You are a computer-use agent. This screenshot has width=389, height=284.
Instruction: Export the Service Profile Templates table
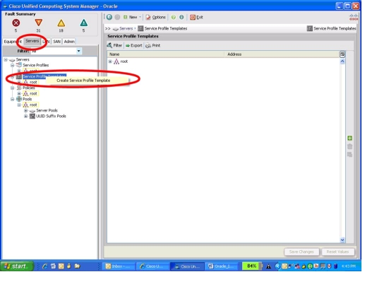pyautogui.click(x=134, y=45)
